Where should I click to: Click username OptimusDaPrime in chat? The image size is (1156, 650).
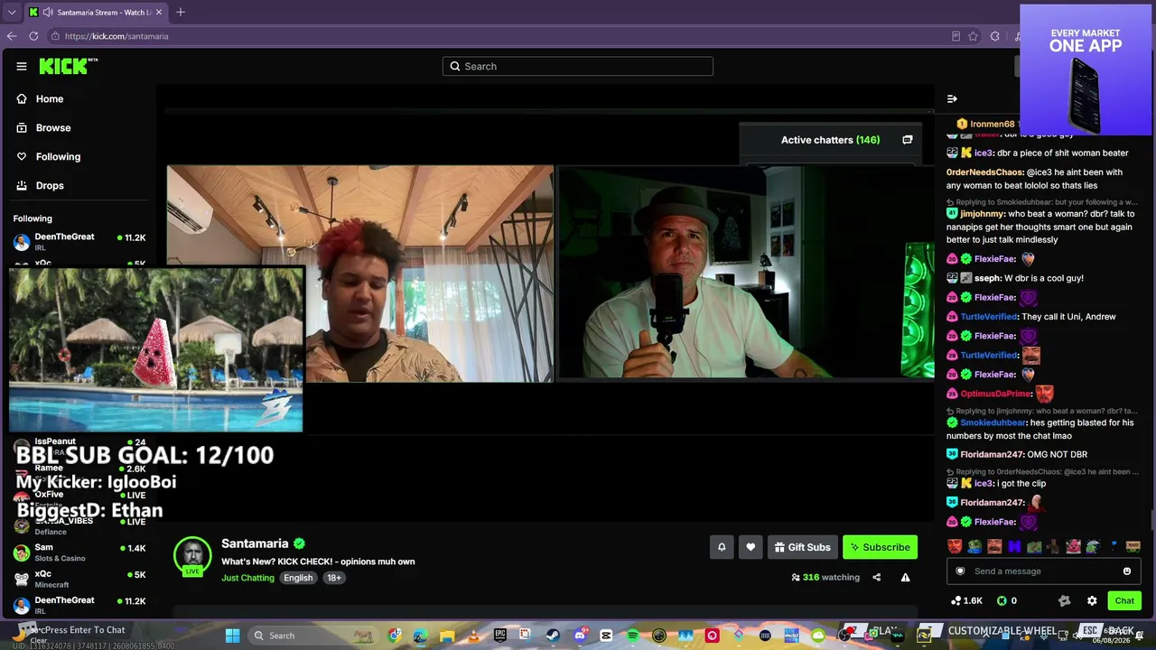coord(996,394)
